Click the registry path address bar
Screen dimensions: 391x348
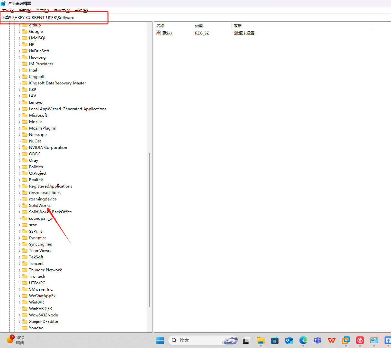pyautogui.click(x=54, y=17)
